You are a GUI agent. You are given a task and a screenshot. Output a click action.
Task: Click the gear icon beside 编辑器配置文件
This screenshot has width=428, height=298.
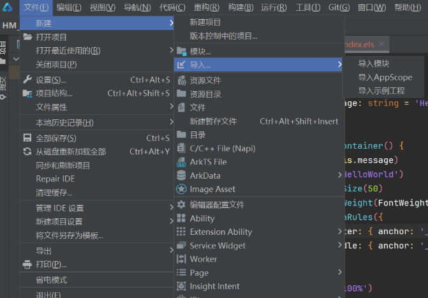click(181, 204)
